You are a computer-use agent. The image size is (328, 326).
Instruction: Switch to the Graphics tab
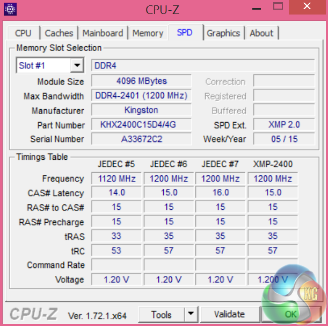(x=223, y=33)
